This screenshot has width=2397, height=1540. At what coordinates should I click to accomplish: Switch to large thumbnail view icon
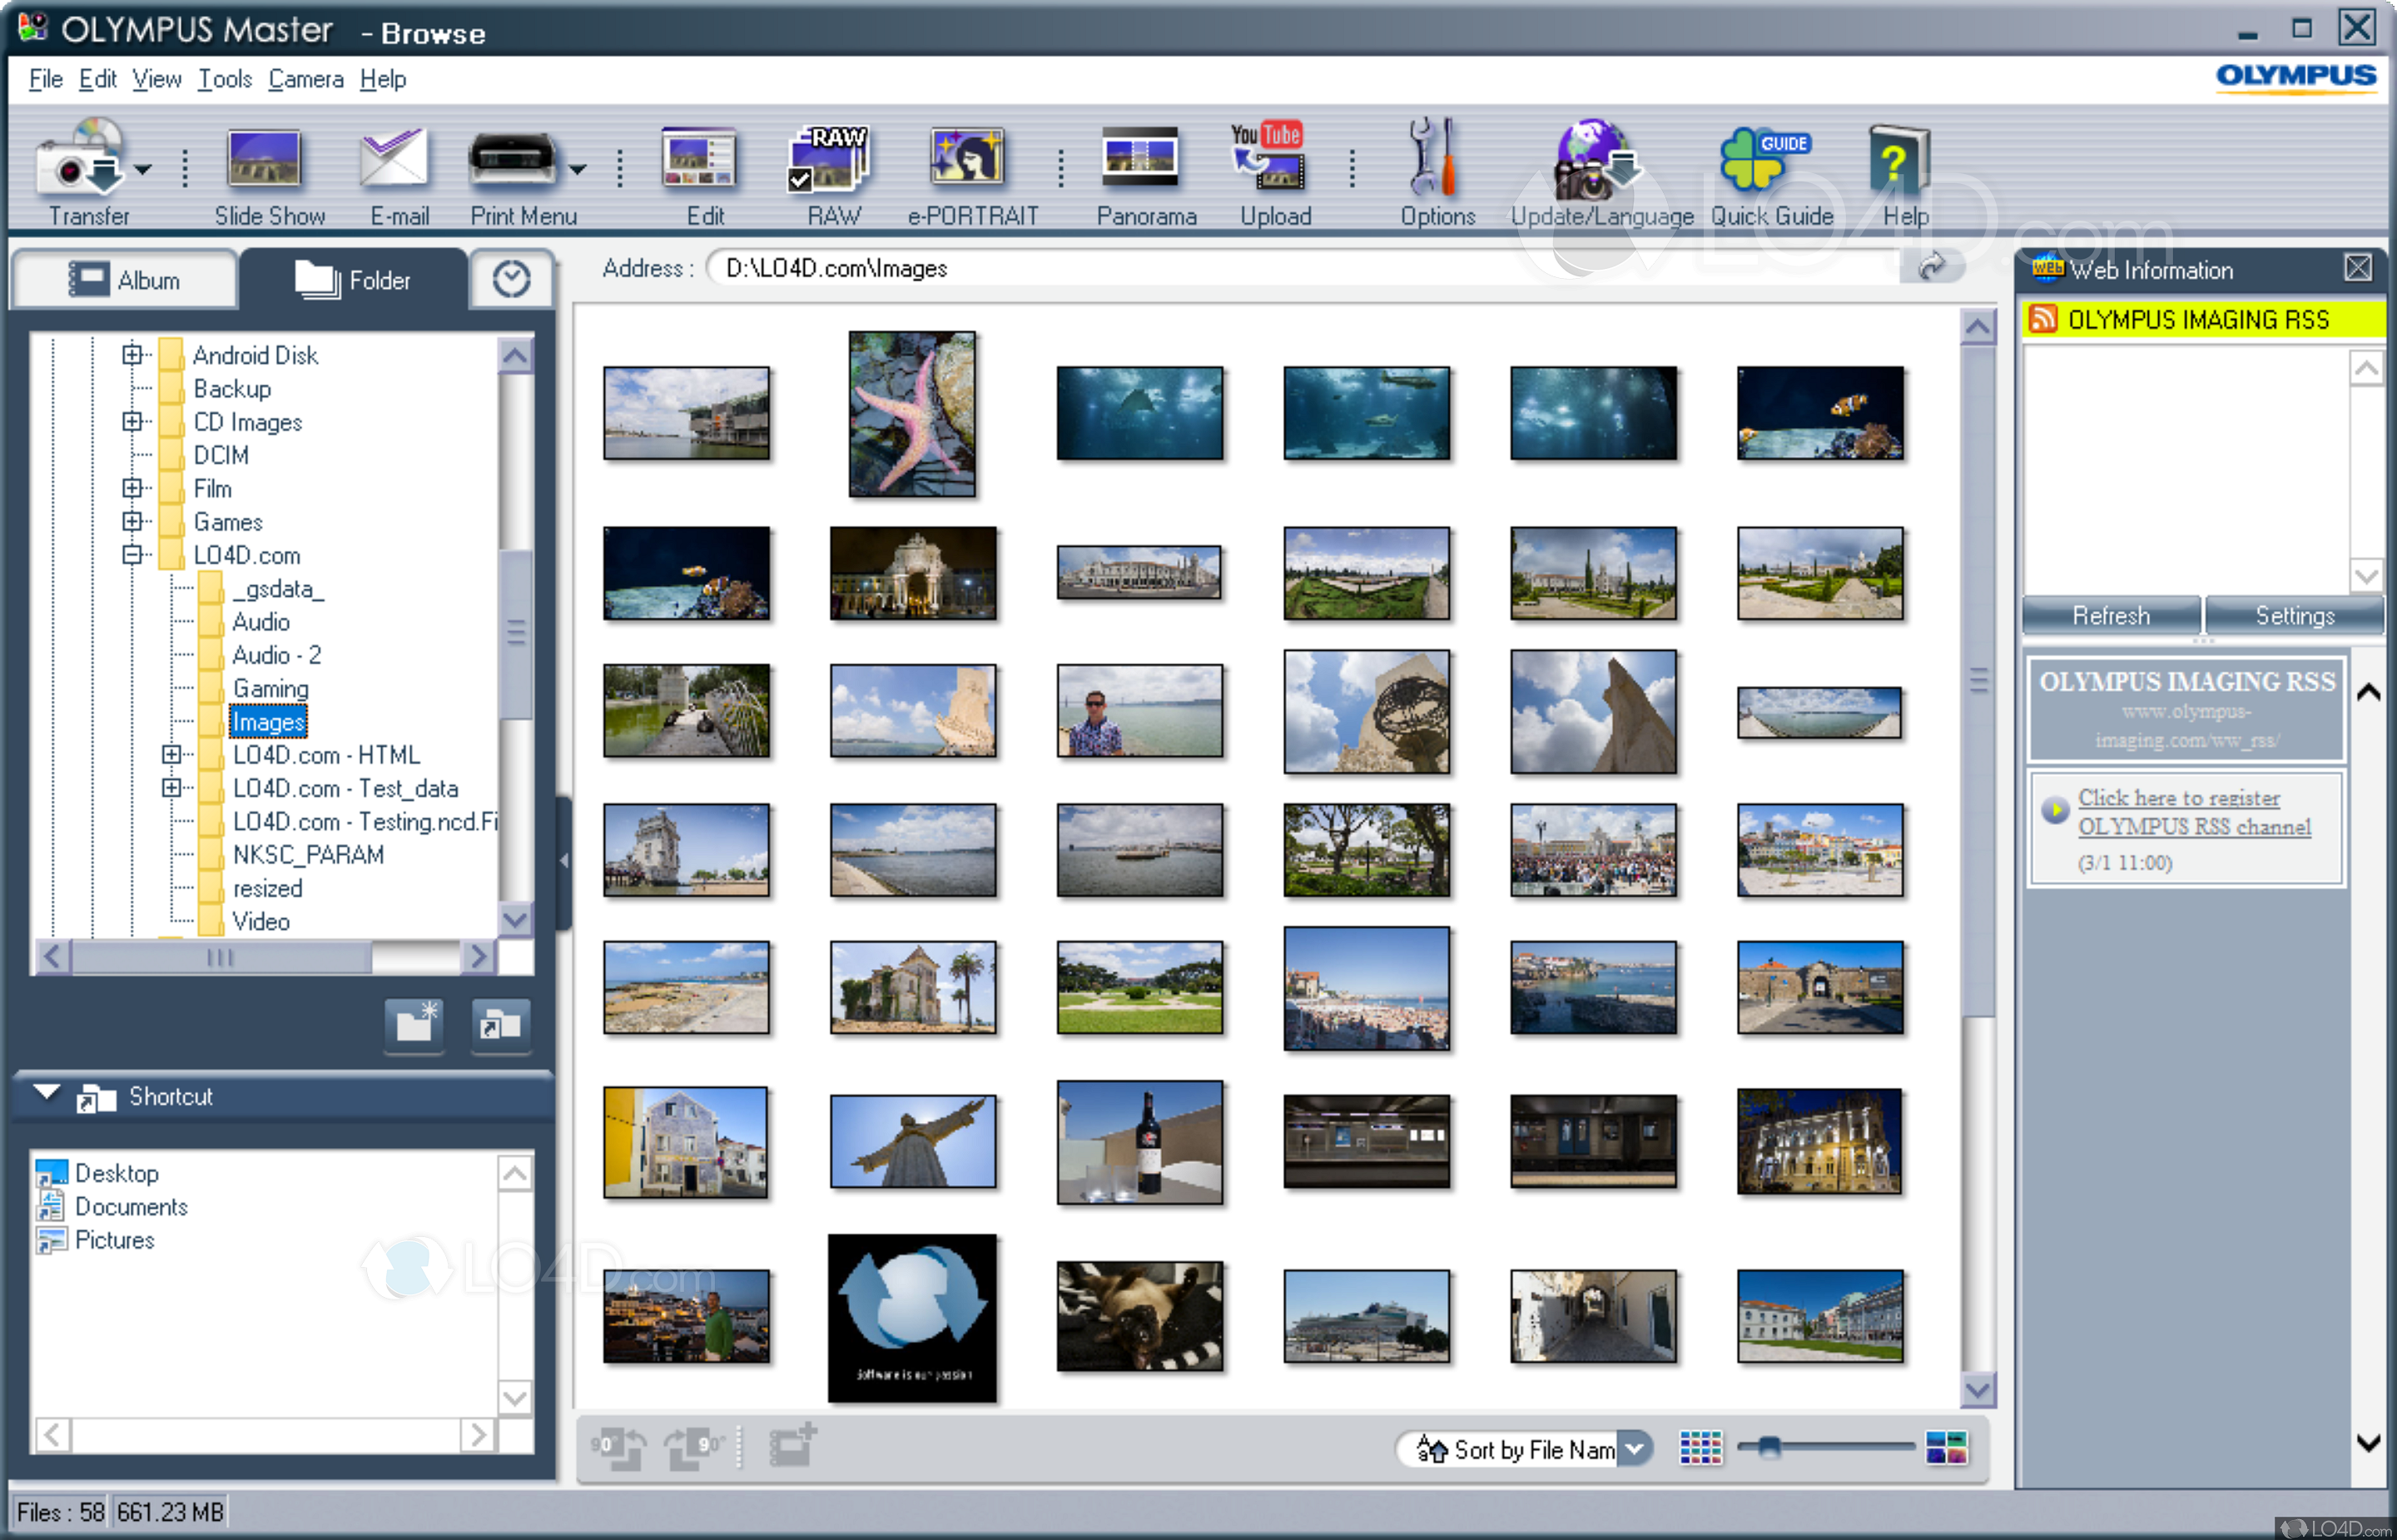point(1945,1447)
